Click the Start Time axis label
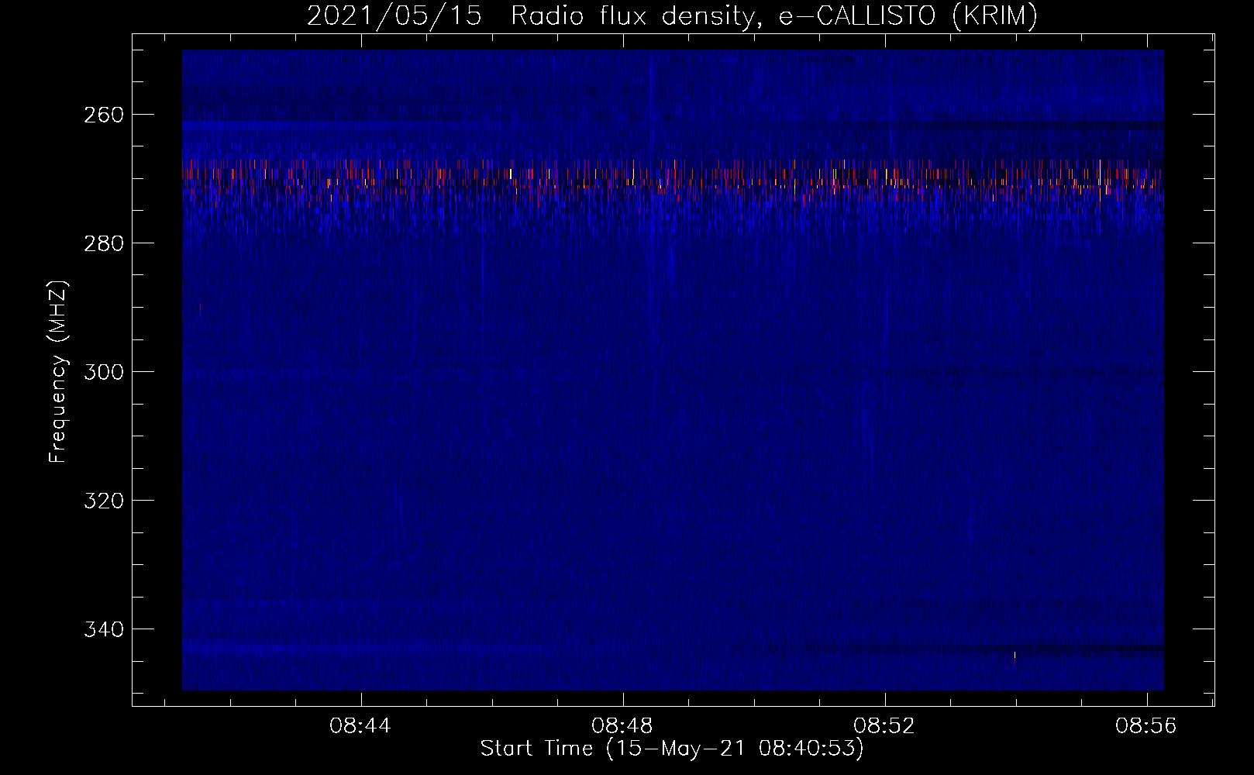 671,749
